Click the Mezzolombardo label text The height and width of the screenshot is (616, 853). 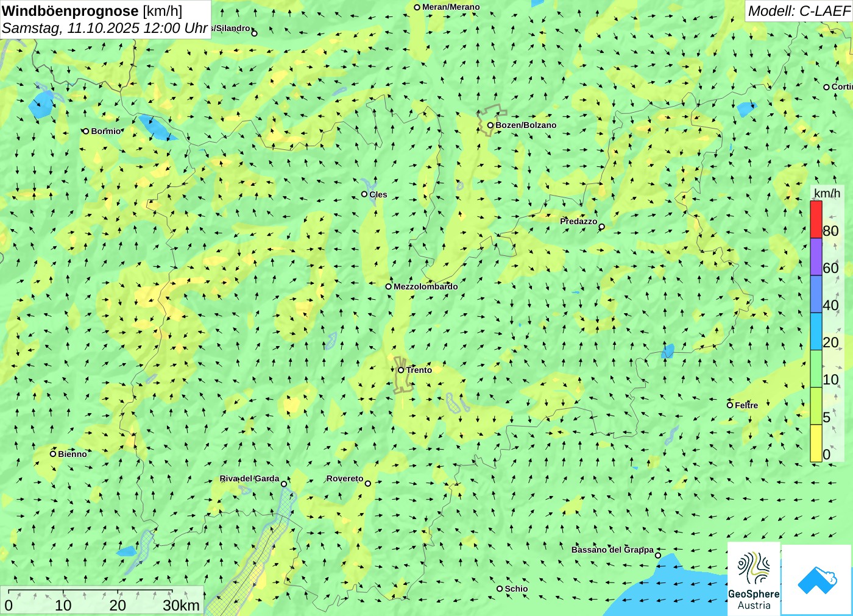[425, 286]
